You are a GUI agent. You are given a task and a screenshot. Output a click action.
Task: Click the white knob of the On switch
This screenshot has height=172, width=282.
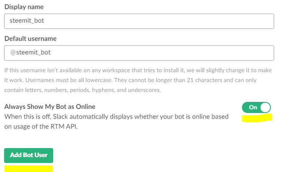click(x=265, y=108)
